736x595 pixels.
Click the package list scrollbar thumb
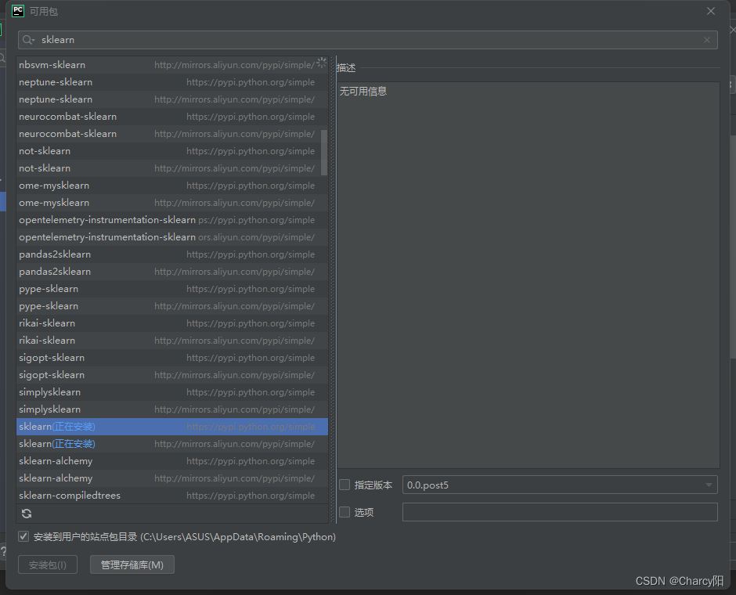[x=324, y=153]
